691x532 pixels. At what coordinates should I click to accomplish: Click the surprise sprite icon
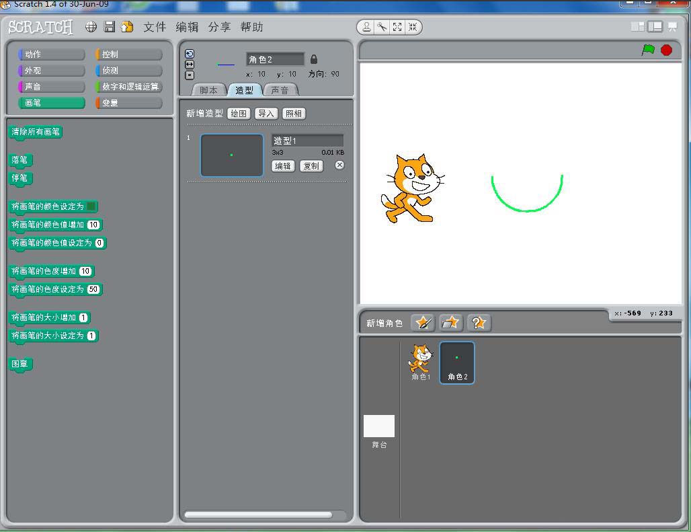point(479,323)
